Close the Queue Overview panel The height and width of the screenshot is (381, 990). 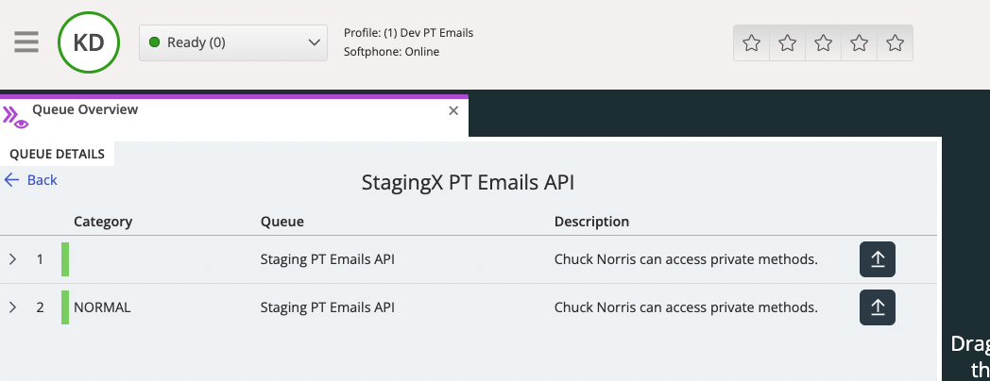tap(453, 111)
